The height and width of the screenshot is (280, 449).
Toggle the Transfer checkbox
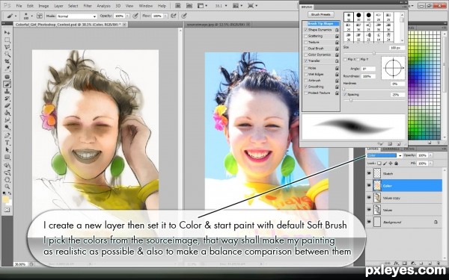(x=306, y=61)
